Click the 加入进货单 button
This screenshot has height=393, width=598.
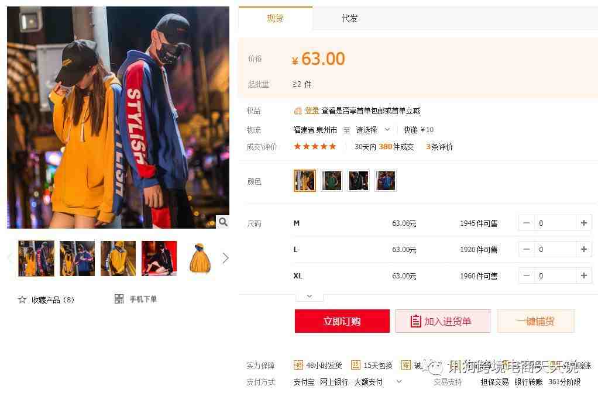click(x=443, y=321)
